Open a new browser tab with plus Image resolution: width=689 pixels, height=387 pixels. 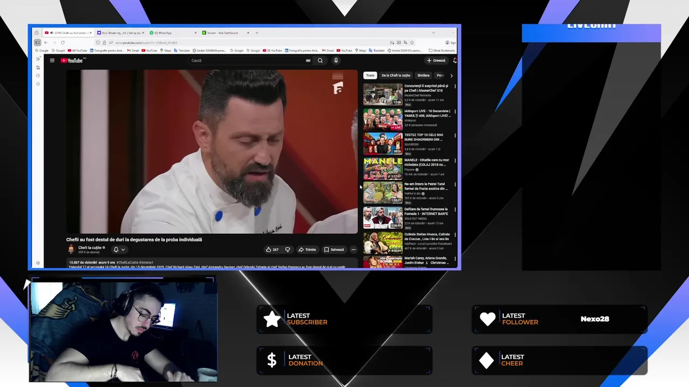click(257, 33)
